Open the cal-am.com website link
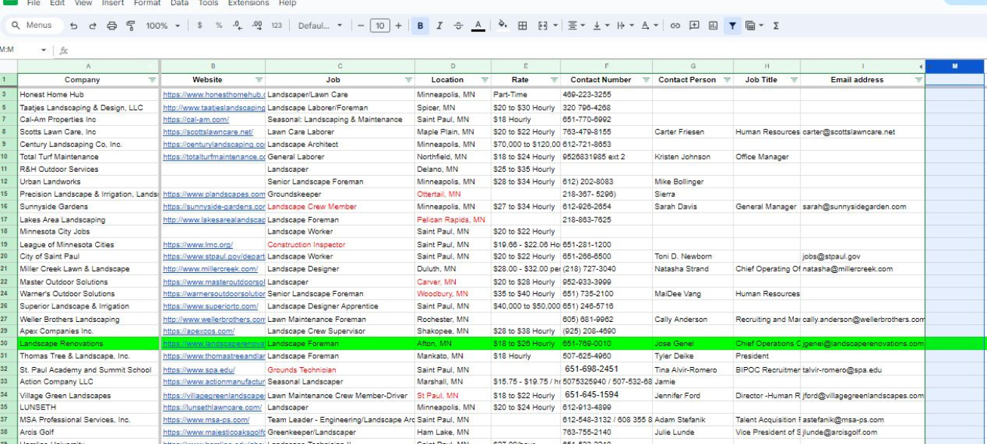The width and height of the screenshot is (987, 444). [x=196, y=120]
